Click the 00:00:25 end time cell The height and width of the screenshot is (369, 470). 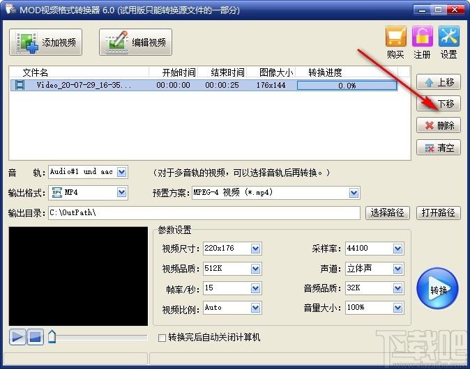click(222, 85)
